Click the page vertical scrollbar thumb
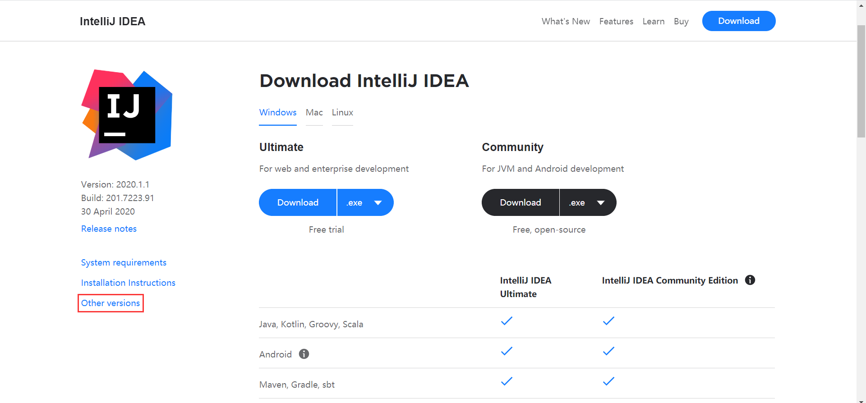This screenshot has height=403, width=866. point(861,81)
